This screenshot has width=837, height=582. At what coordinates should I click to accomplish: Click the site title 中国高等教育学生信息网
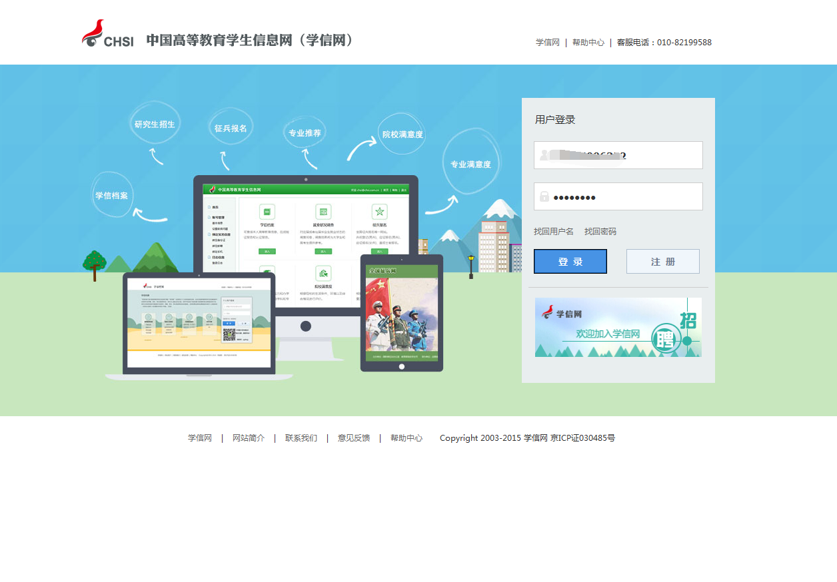(x=249, y=41)
